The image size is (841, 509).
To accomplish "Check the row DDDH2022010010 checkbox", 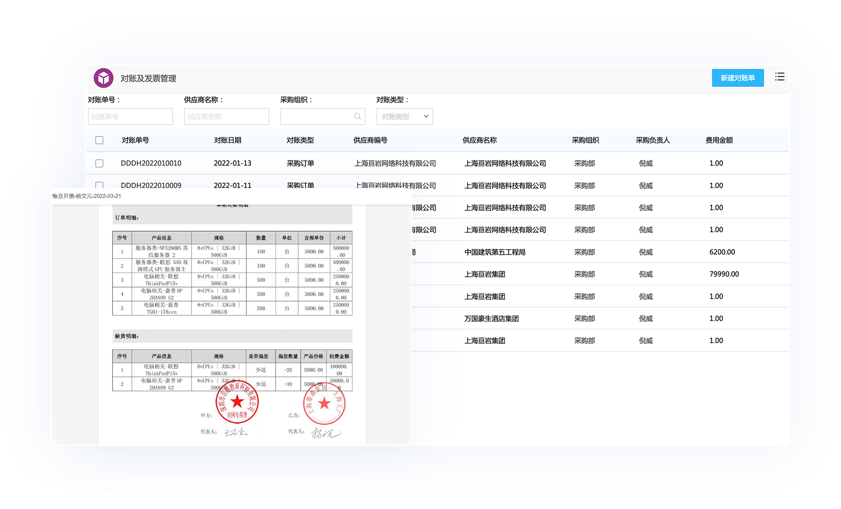I will (99, 163).
